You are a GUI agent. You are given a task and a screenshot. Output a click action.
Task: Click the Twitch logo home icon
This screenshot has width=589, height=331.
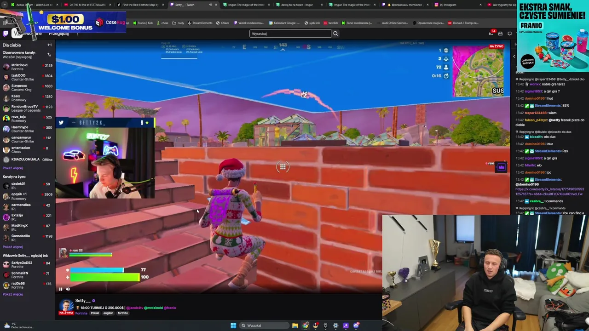pyautogui.click(x=6, y=34)
